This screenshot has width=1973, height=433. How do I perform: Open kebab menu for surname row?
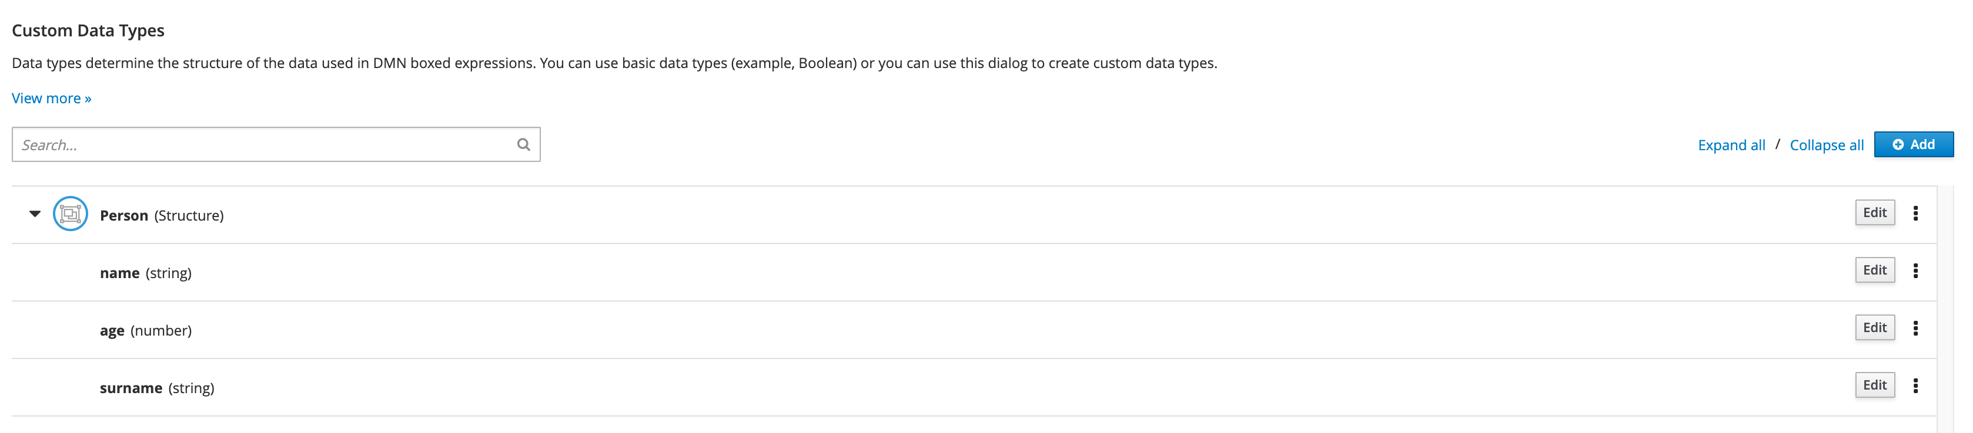click(1915, 385)
